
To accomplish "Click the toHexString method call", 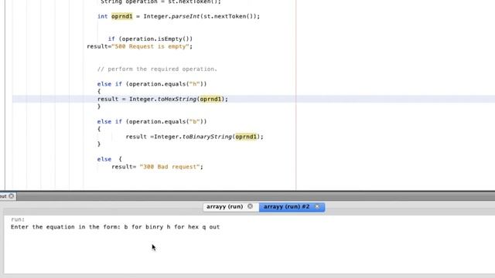I will [x=177, y=99].
